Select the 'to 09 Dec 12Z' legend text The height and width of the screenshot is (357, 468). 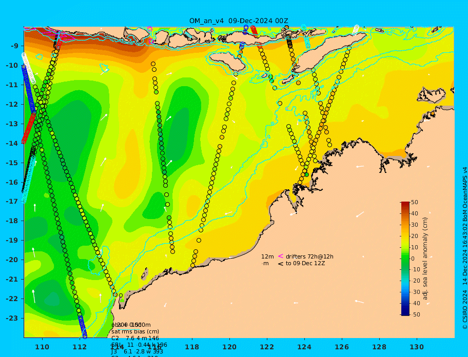pyautogui.click(x=305, y=263)
